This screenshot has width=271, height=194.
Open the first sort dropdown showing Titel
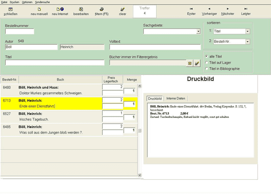pos(248,31)
